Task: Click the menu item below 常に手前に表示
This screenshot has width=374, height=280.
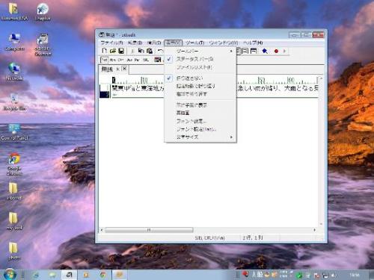Action: [x=200, y=113]
